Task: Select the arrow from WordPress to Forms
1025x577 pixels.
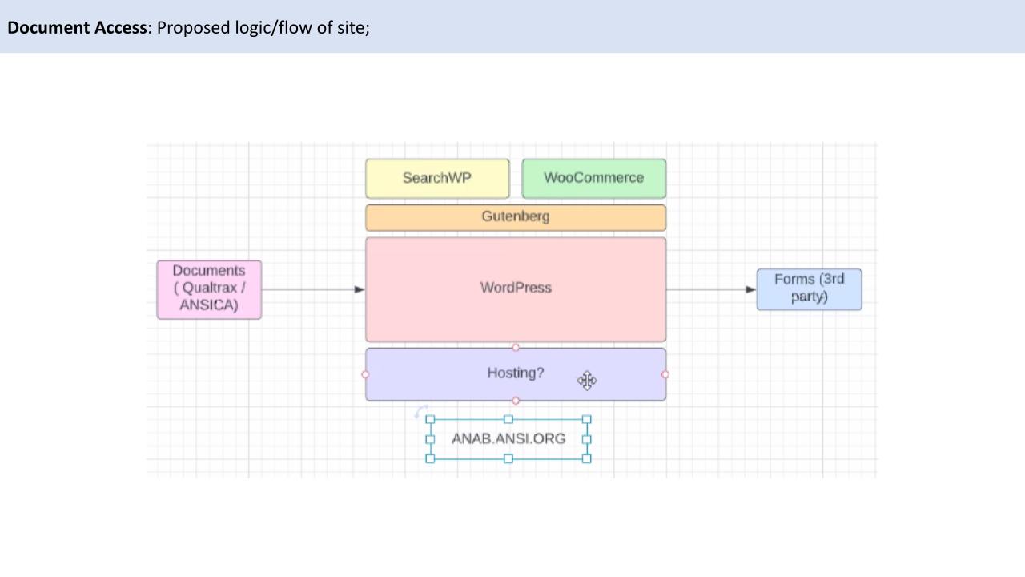Action: click(709, 289)
